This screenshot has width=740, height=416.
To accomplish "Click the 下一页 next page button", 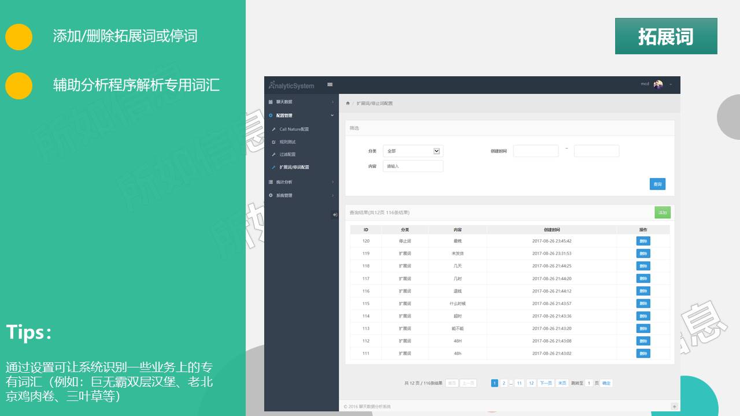I will click(x=546, y=383).
